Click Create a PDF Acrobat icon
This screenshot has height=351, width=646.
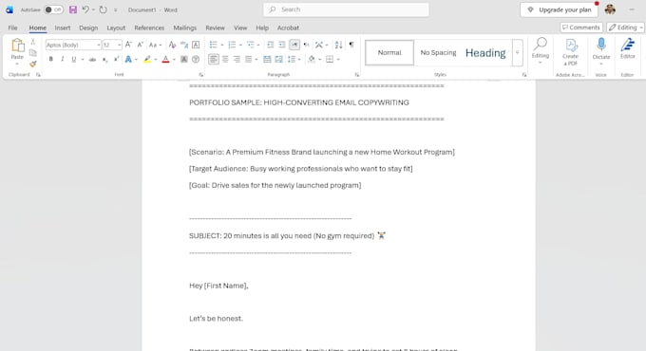coord(571,52)
